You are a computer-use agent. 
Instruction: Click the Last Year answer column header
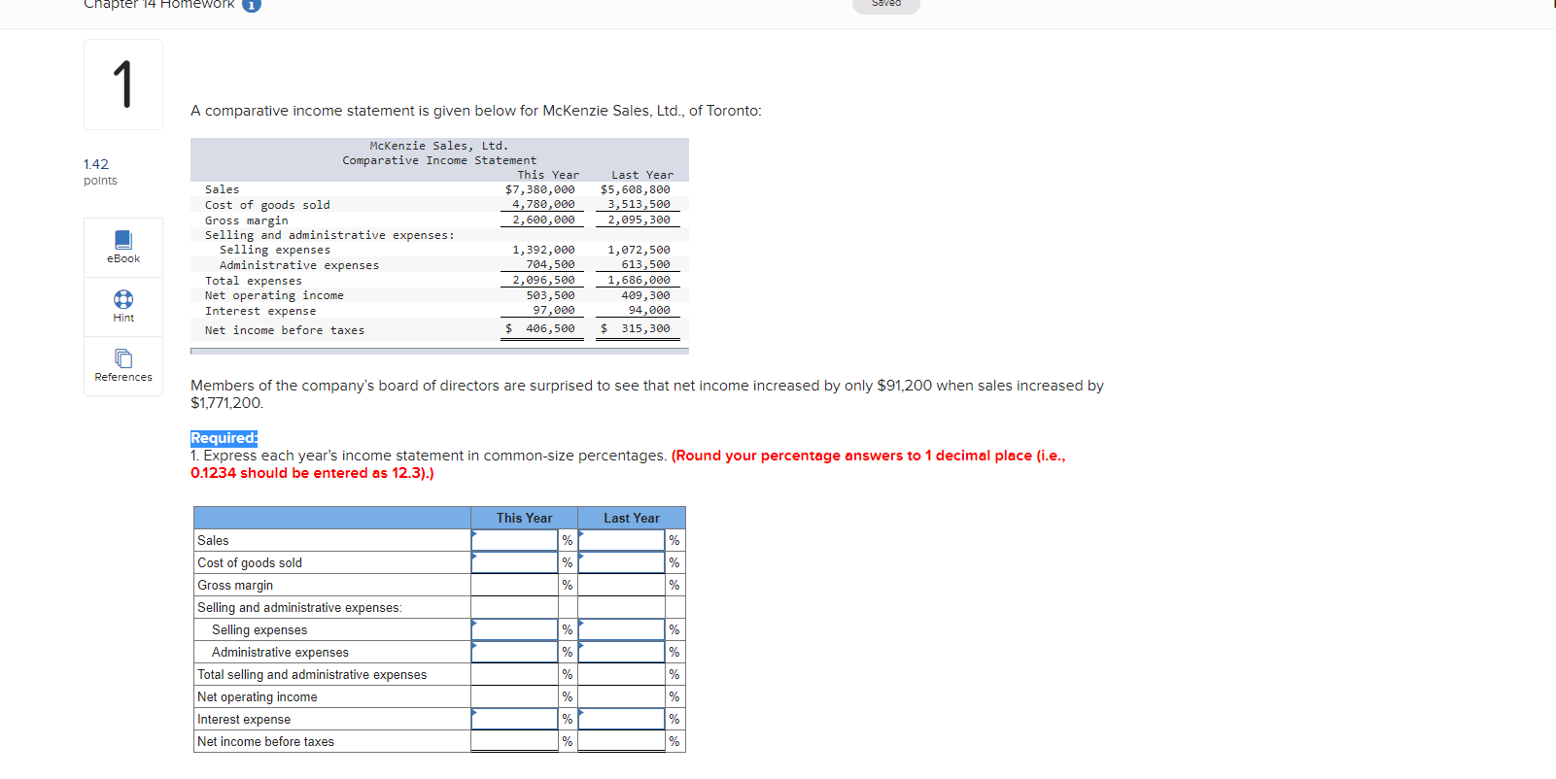click(631, 518)
